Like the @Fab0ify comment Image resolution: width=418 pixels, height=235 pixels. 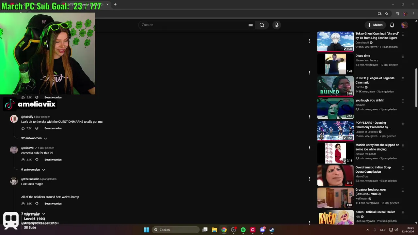coord(23,128)
